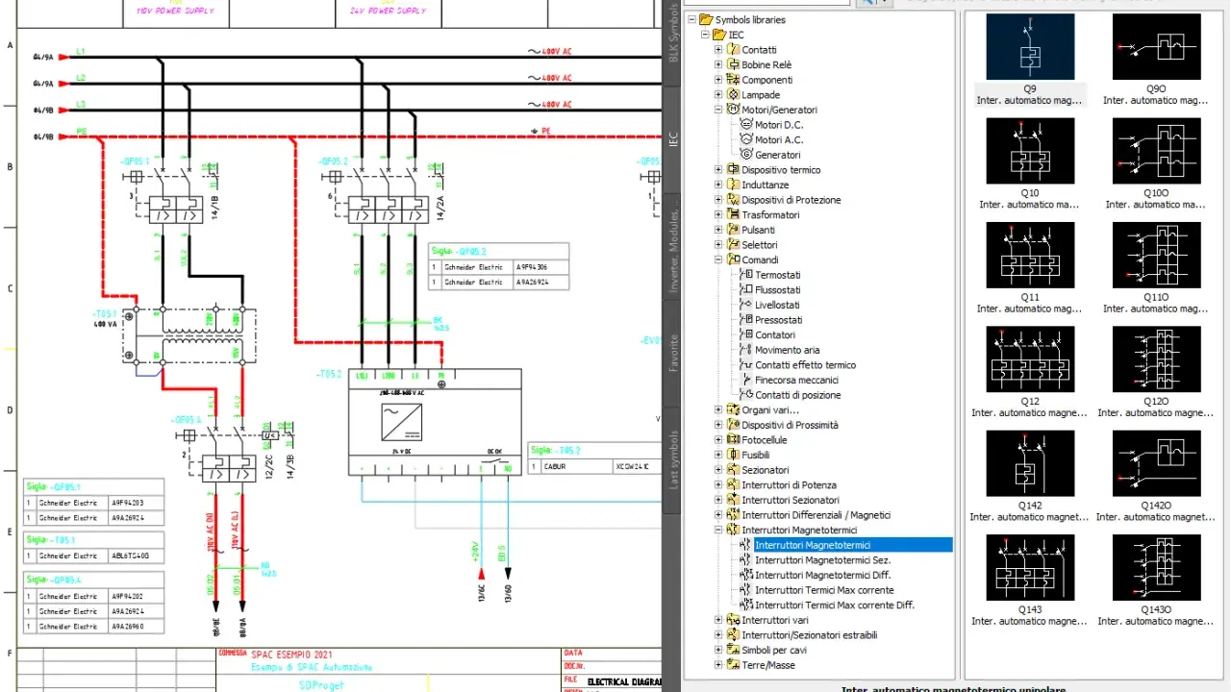Open the Favorite vertical tab
The height and width of the screenshot is (692, 1231).
click(x=673, y=352)
